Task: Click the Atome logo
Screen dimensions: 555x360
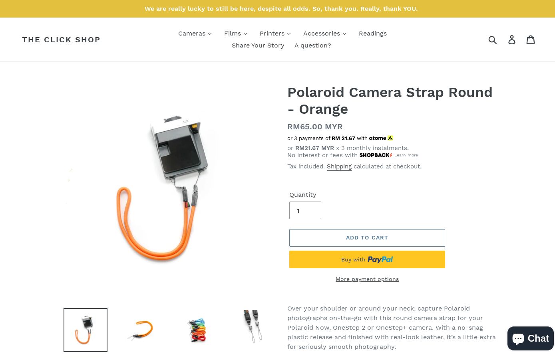Action: [x=381, y=138]
